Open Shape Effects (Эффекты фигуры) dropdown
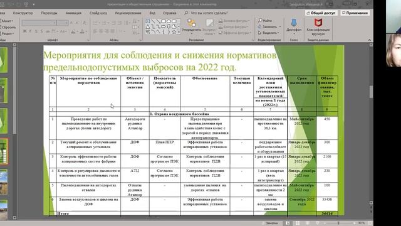 tap(234, 33)
